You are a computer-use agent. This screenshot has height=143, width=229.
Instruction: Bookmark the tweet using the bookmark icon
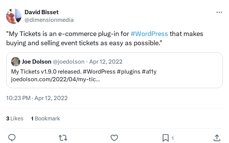coord(165,138)
